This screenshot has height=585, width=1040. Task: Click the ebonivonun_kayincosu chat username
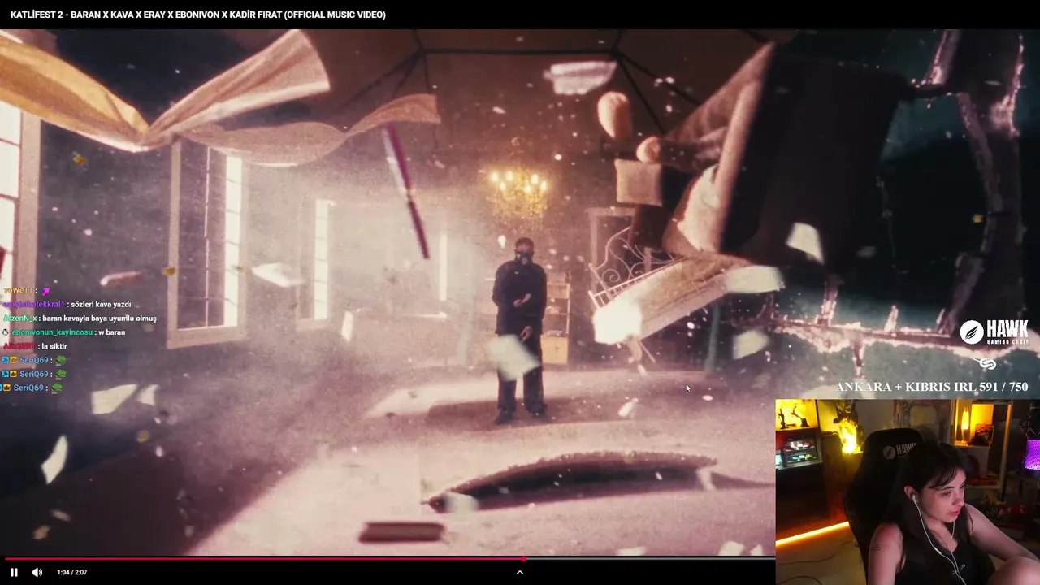click(52, 332)
